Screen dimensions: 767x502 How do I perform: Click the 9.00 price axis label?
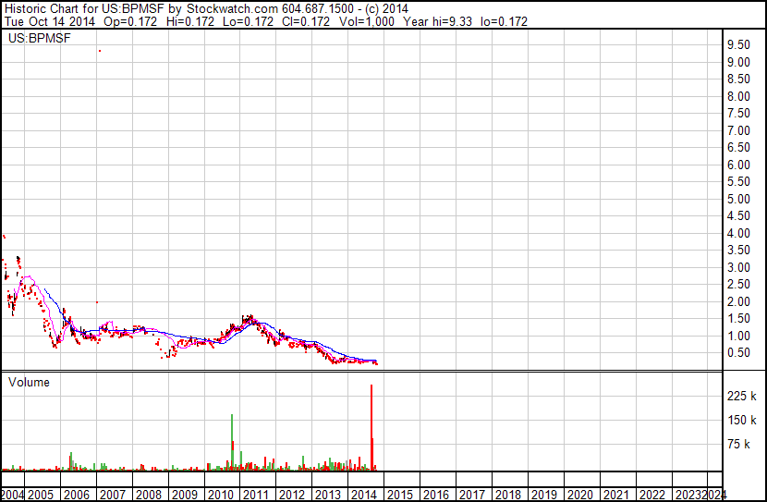coord(738,62)
